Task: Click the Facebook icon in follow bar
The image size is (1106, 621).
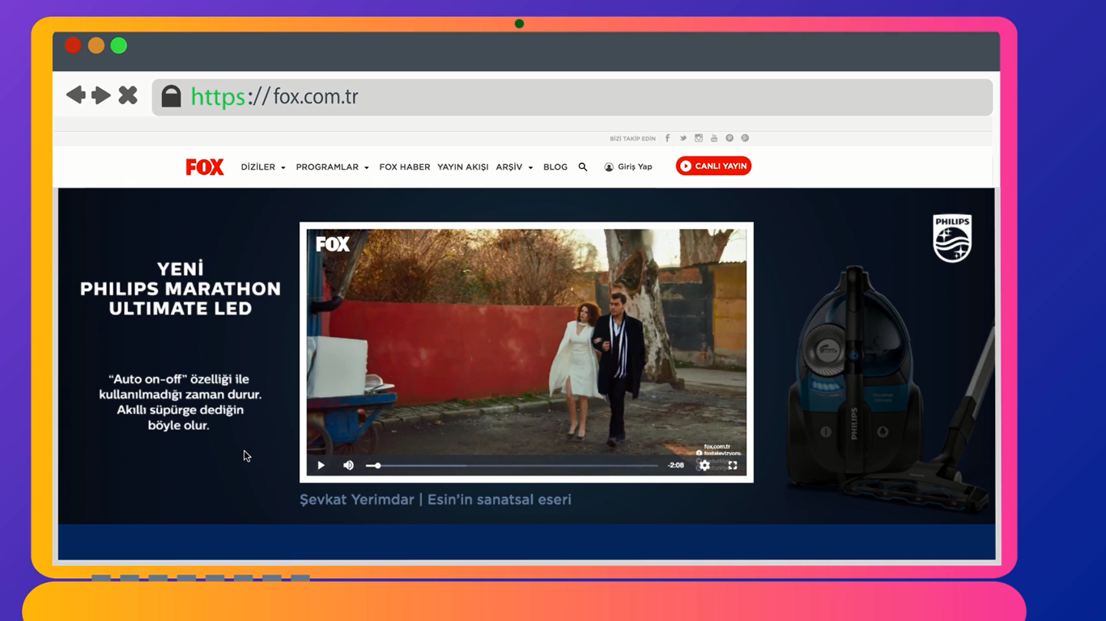Action: pyautogui.click(x=667, y=138)
